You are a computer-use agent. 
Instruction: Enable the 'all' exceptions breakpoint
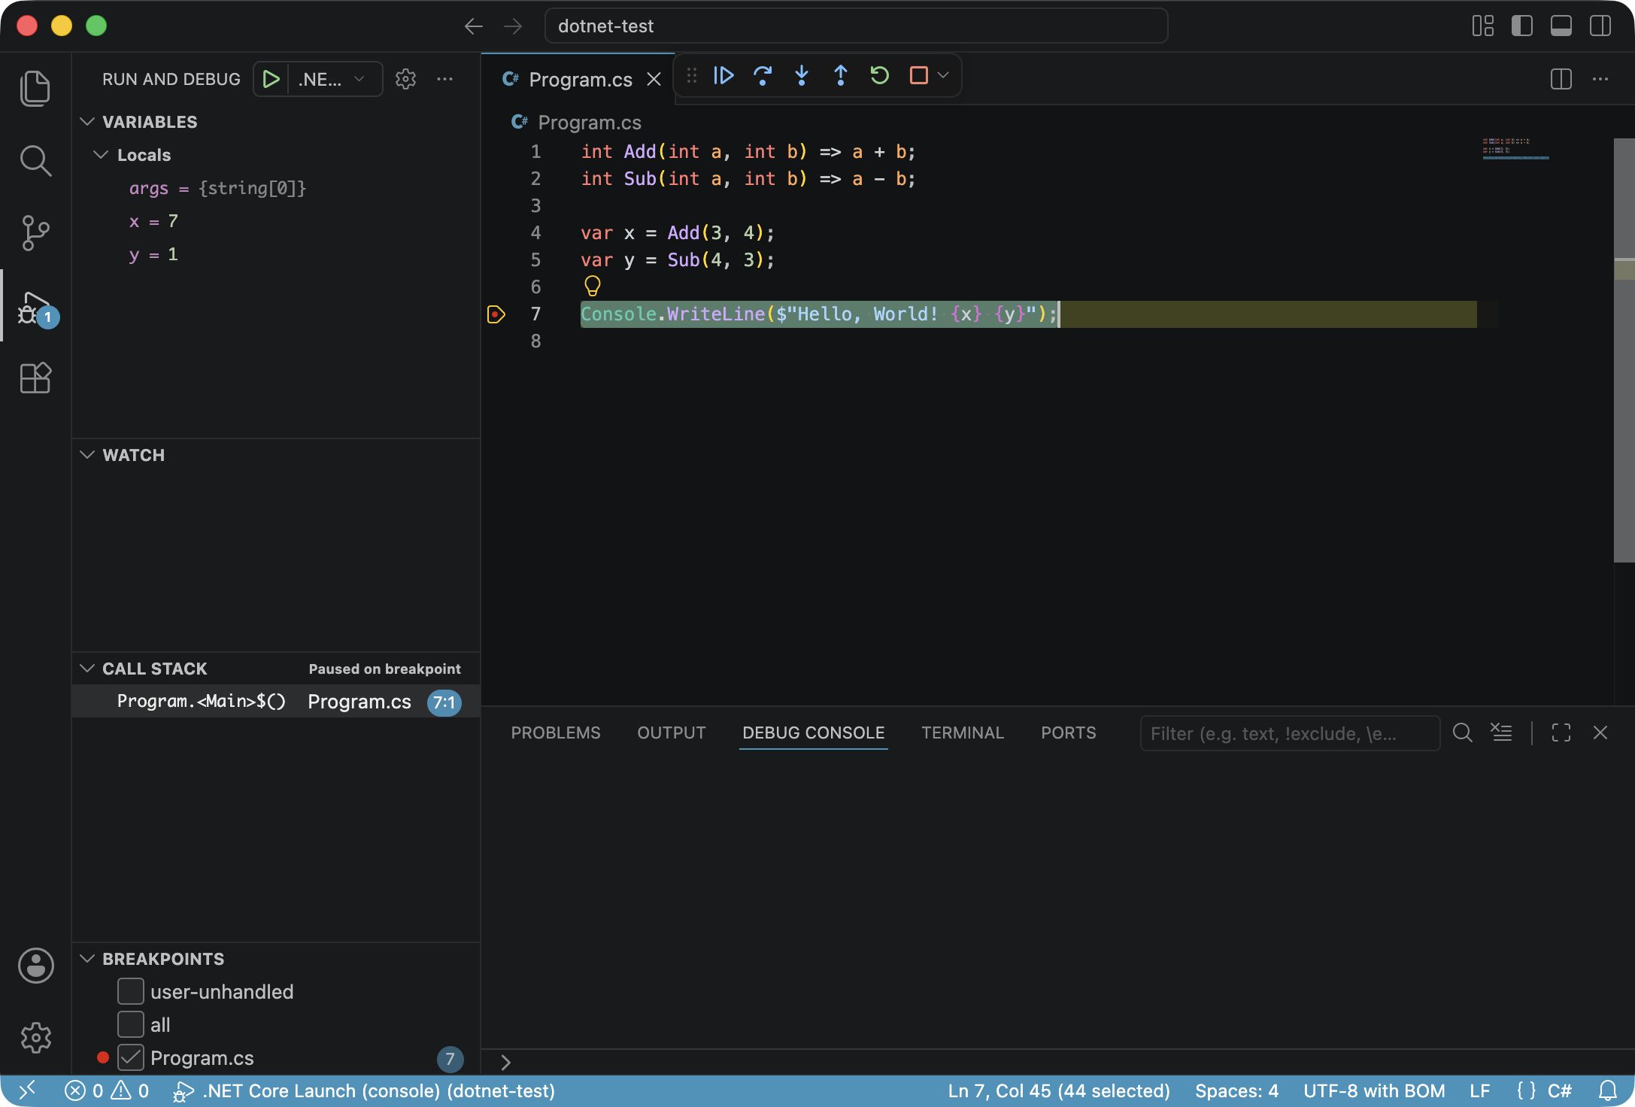coord(130,1024)
